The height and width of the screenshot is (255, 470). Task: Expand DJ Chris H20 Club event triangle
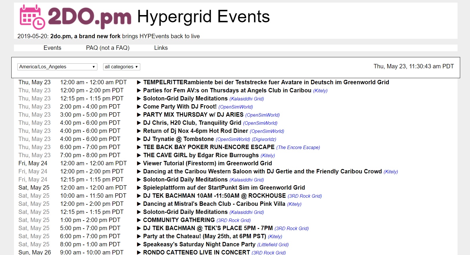pos(139,123)
